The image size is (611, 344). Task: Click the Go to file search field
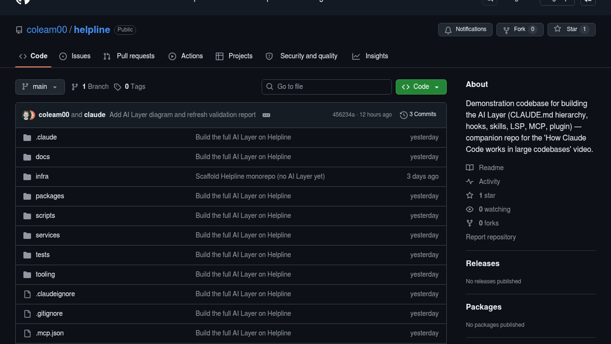327,87
